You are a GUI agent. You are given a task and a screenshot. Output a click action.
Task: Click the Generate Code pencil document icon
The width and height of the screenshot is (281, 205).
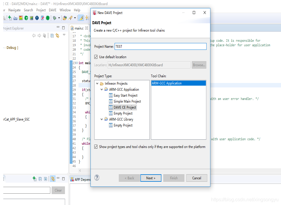point(43,18)
